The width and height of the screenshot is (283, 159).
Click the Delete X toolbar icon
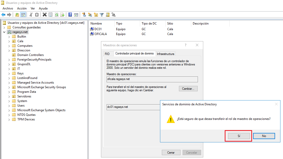44,15
